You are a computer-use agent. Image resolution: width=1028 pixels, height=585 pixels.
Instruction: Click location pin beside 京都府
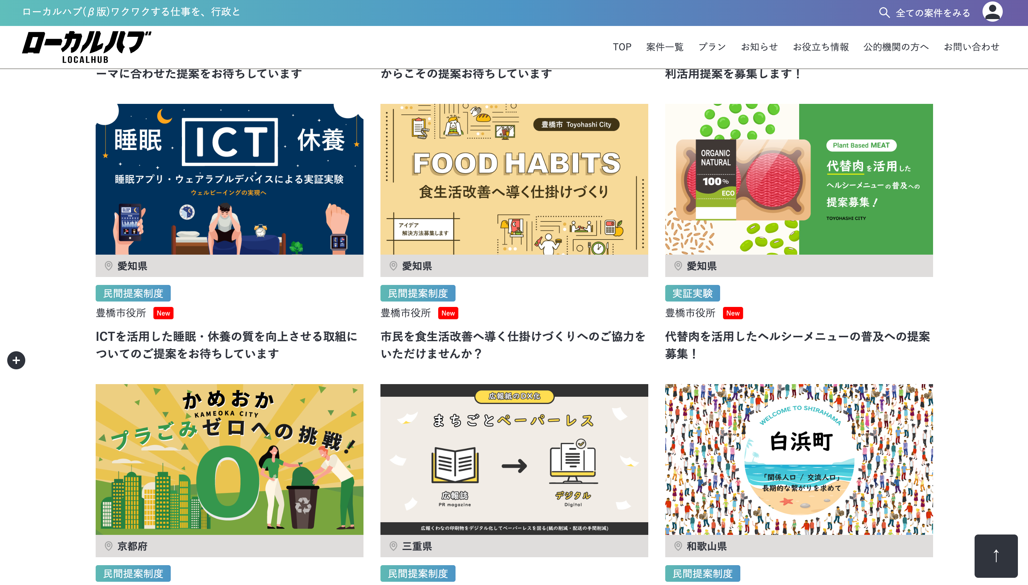point(109,546)
